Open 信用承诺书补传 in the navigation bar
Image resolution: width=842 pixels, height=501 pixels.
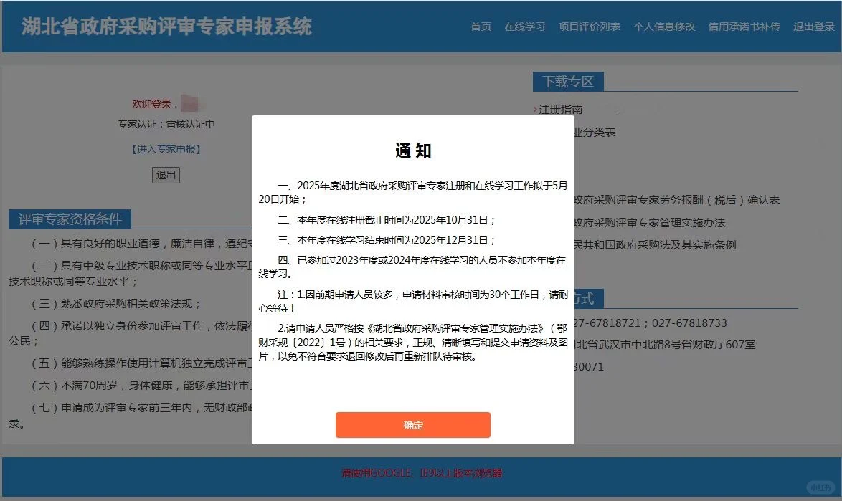(744, 27)
